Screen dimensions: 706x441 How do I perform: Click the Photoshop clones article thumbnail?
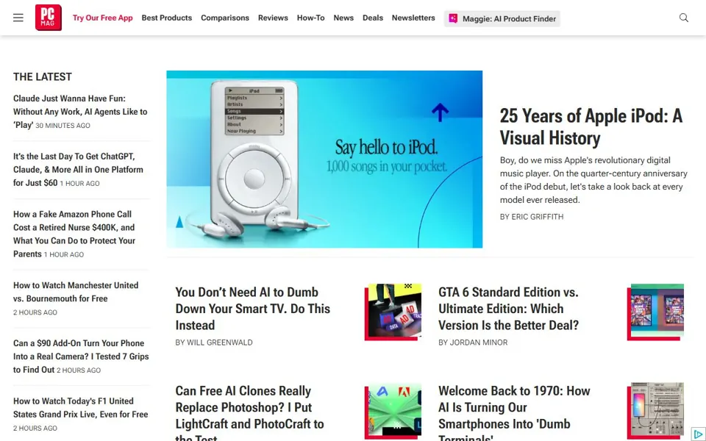click(x=393, y=411)
